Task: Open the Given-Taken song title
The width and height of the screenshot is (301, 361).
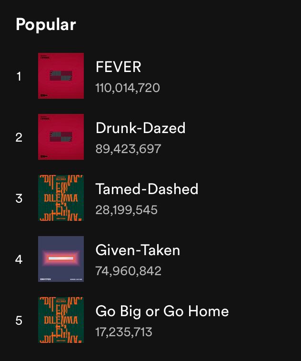Action: [138, 250]
